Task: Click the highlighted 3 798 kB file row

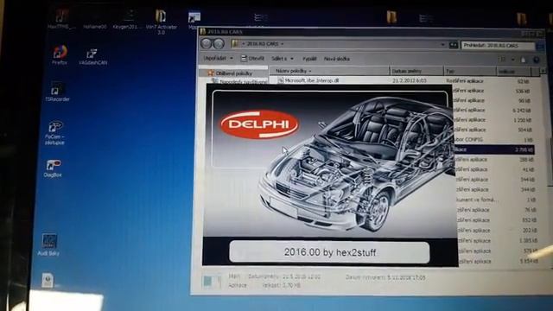Action: 493,149
